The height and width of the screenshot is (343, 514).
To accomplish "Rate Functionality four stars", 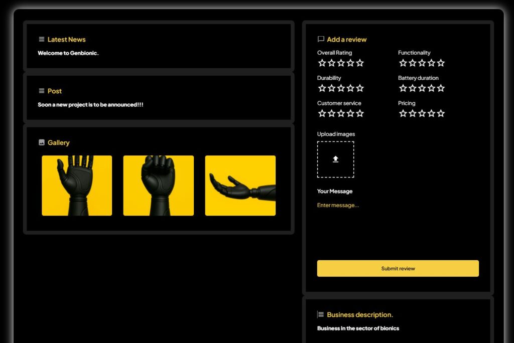I will [431, 63].
